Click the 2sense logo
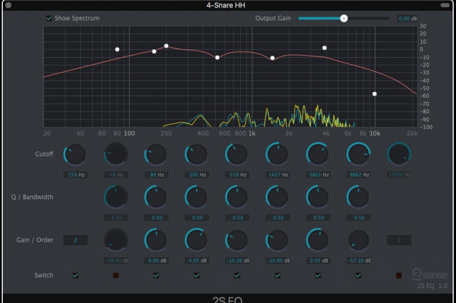The height and width of the screenshot is (303, 456). tap(429, 274)
